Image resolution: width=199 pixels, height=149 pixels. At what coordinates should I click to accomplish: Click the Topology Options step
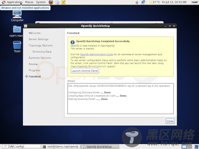[40, 45]
